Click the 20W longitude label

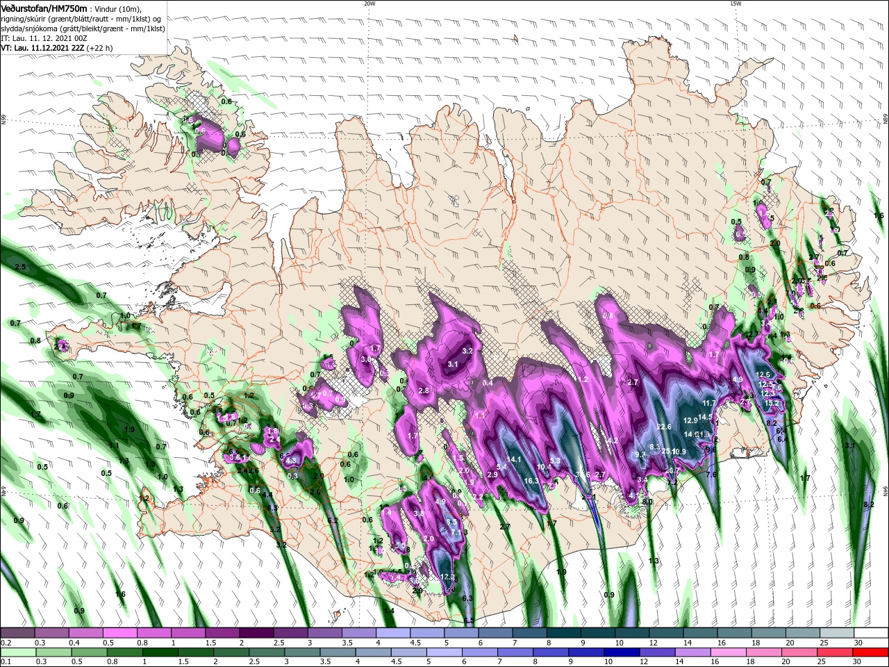click(369, 3)
